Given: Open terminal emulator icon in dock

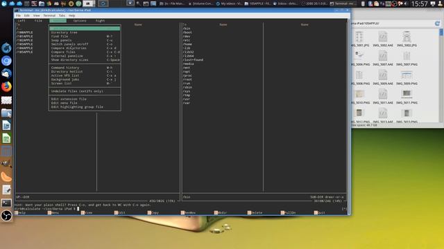Looking at the screenshot, I should (6, 203).
